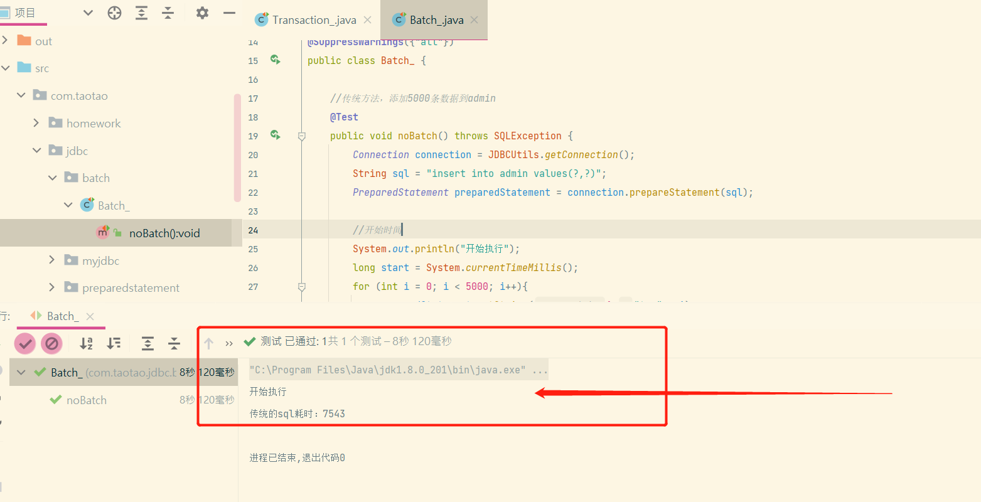Viewport: 981px width, 502px height.
Task: Click the java.exe command line in console
Action: point(399,370)
